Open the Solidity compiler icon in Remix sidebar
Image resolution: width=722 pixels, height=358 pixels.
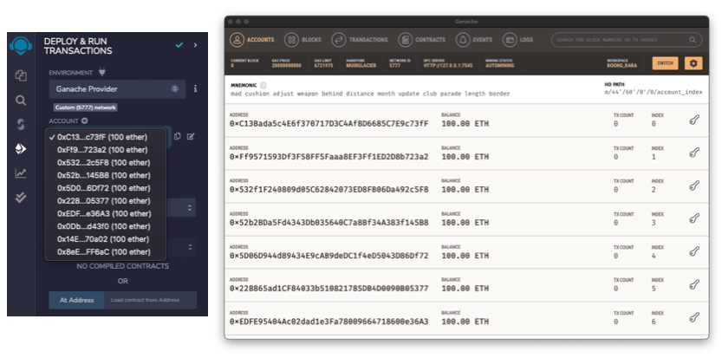[x=21, y=125]
